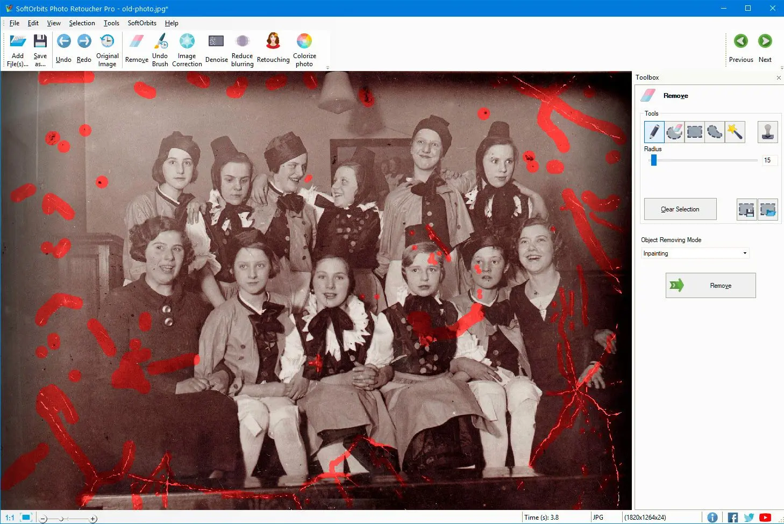Screen dimensions: 784x524
Task: Activate the magic wand tool
Action: pyautogui.click(x=735, y=132)
